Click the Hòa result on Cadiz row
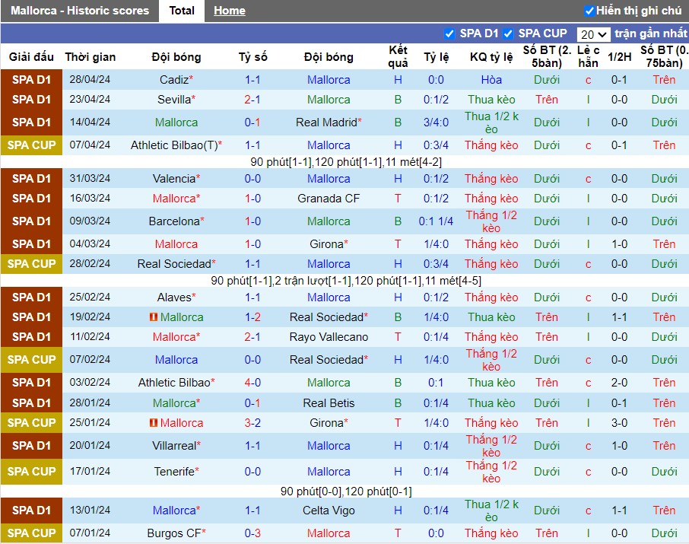The image size is (689, 544). (491, 80)
